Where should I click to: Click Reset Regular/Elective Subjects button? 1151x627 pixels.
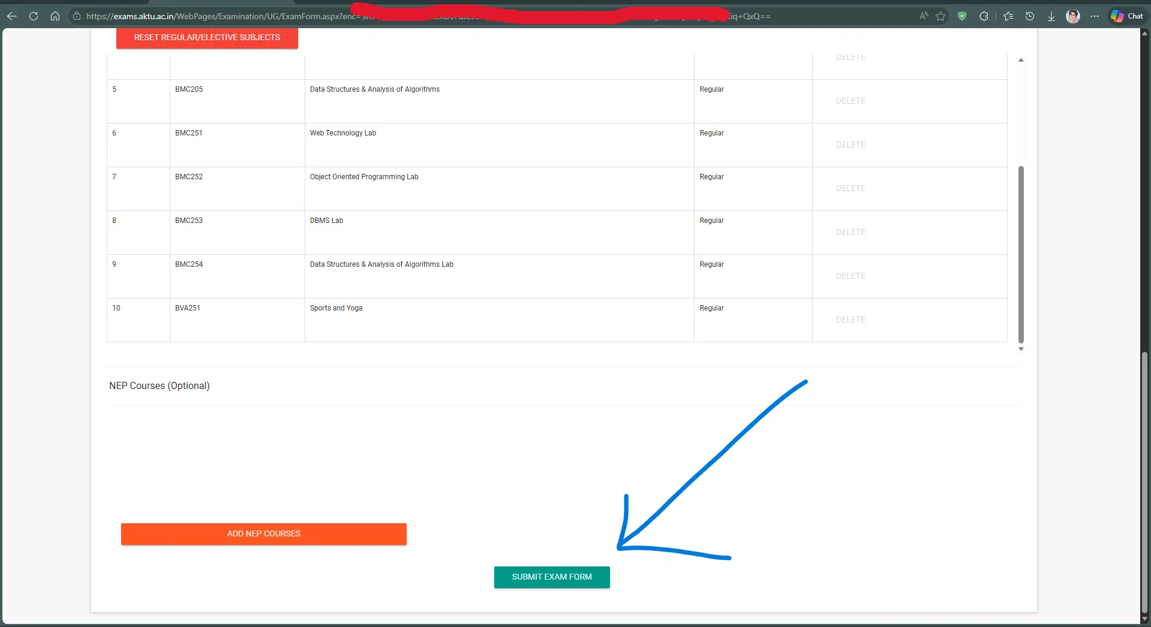pyautogui.click(x=207, y=37)
